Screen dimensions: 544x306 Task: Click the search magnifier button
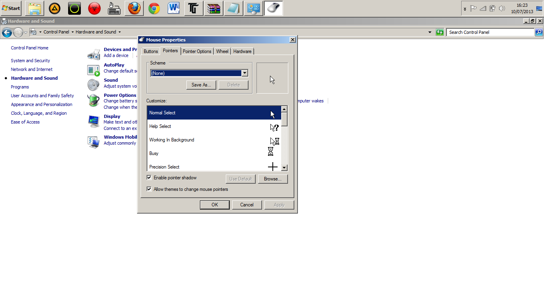539,32
